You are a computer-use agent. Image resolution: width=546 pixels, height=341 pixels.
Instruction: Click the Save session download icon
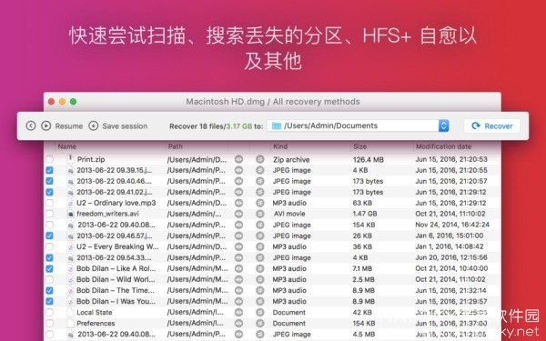click(94, 126)
